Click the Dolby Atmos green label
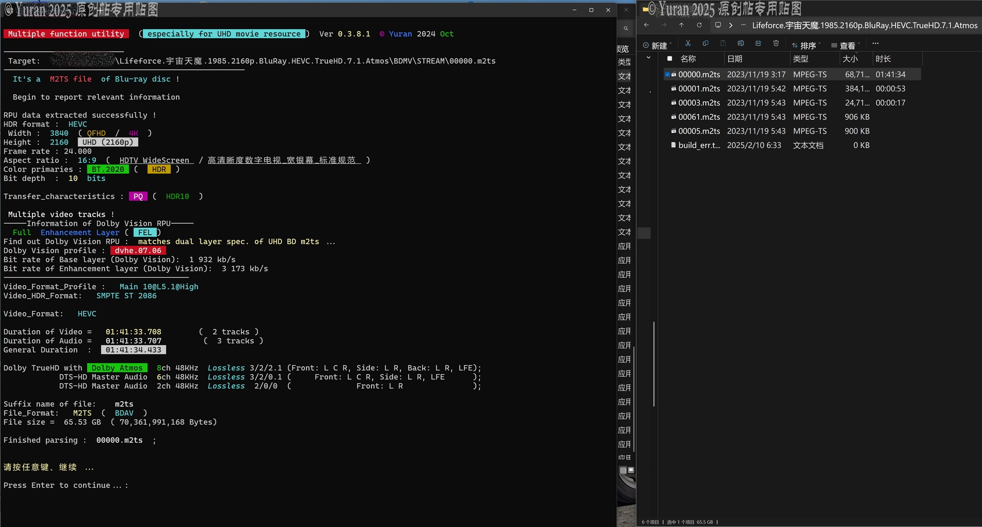 (x=117, y=368)
